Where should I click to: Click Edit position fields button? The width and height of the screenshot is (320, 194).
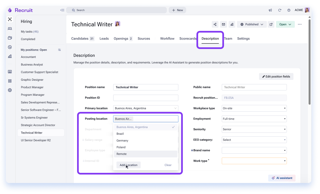pyautogui.click(x=276, y=77)
